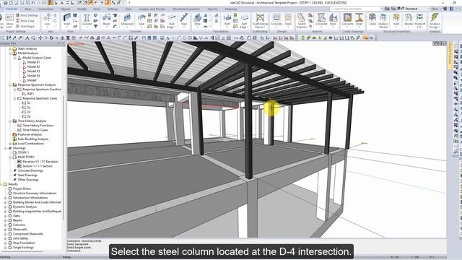This screenshot has width=462, height=260.
Task: Expand the Static Analysis tree node
Action: (10, 48)
